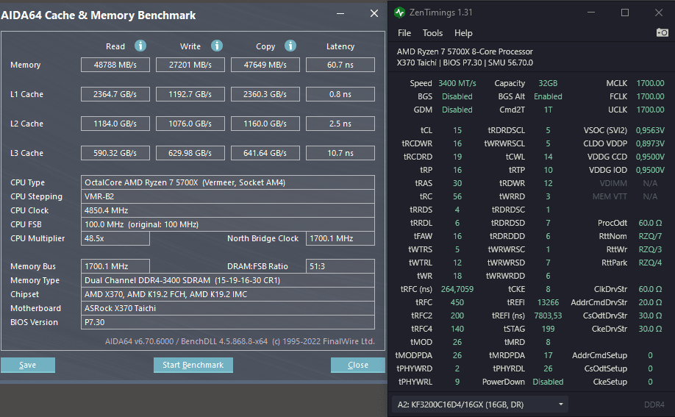Click the Memory Type DDR4-3400 field
The width and height of the screenshot is (675, 417).
[228, 280]
